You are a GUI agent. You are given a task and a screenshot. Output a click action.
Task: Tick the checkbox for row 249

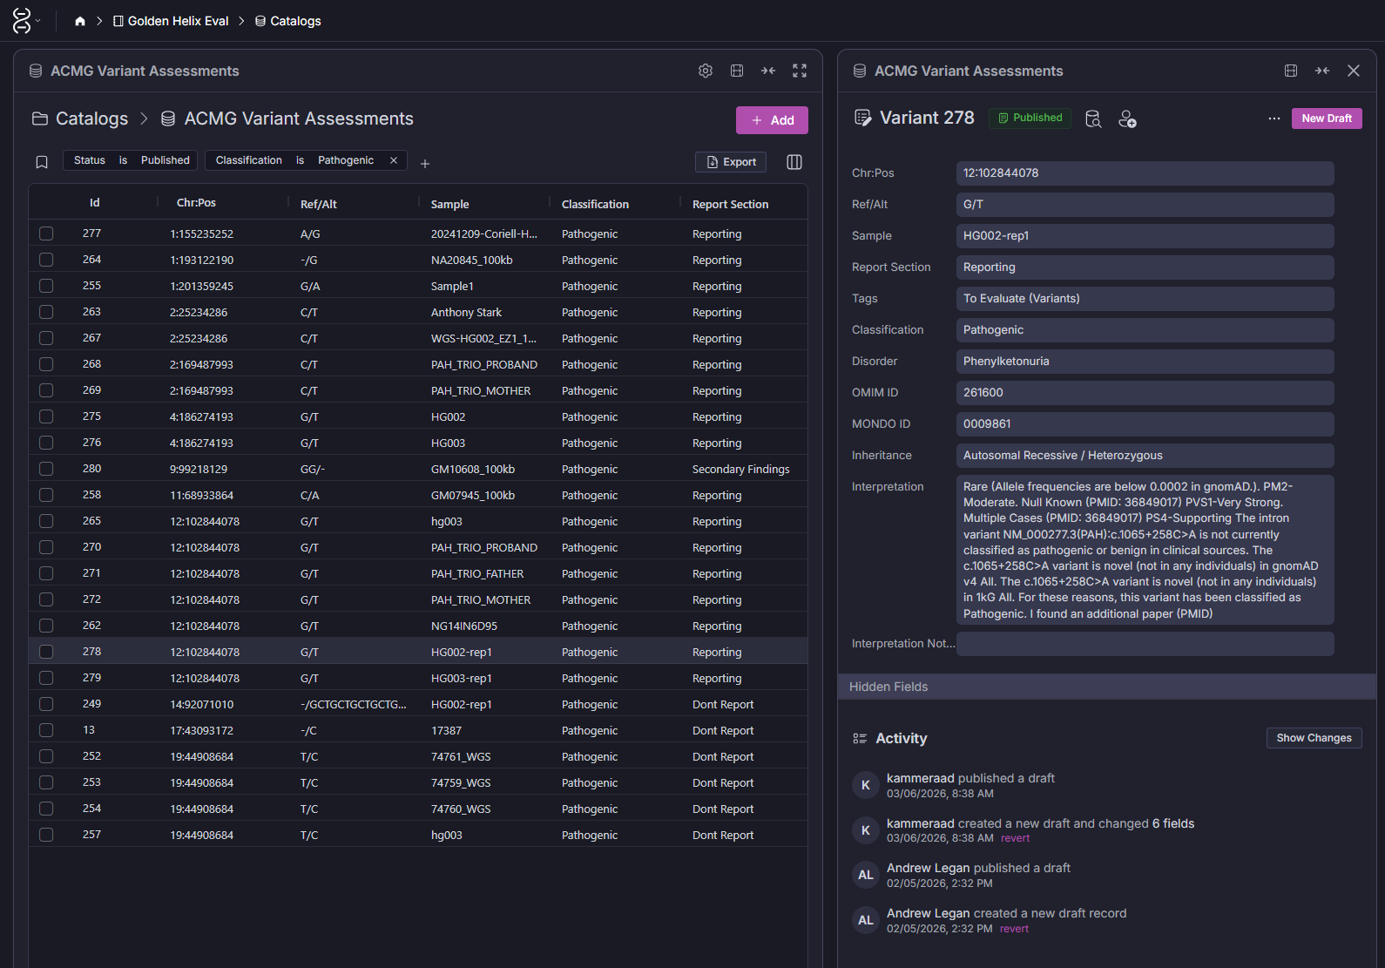click(x=46, y=704)
